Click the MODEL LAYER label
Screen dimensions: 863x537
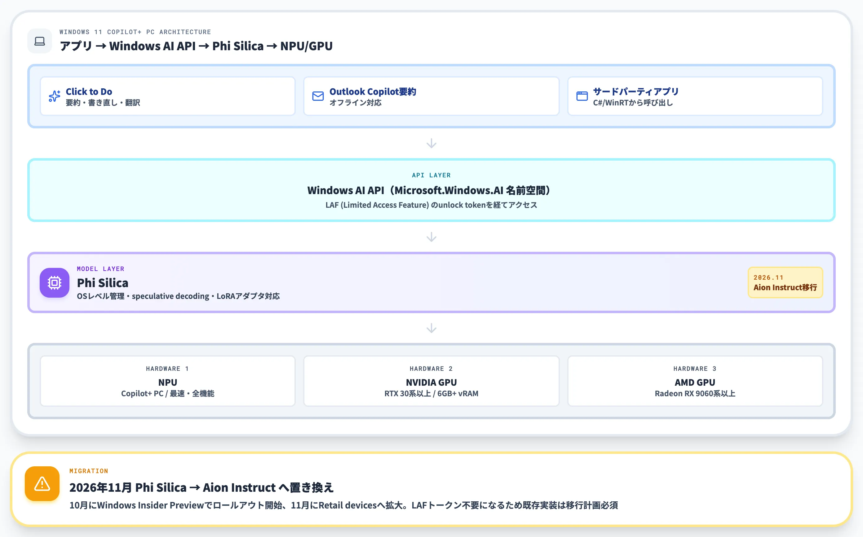[x=100, y=269]
